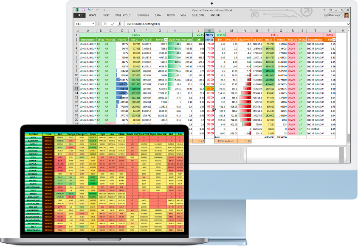358x248 pixels.
Task: Open the PCR filter dropdown in the PUTS section
Action: (334, 39)
